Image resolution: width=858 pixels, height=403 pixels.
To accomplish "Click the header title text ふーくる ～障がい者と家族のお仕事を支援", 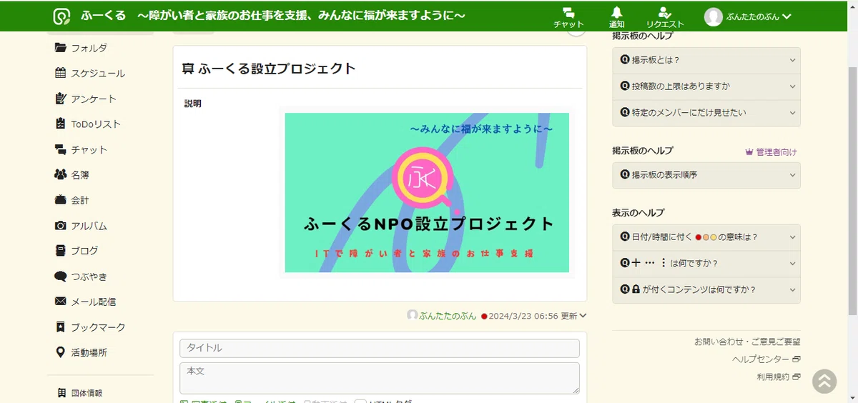I will click(274, 16).
